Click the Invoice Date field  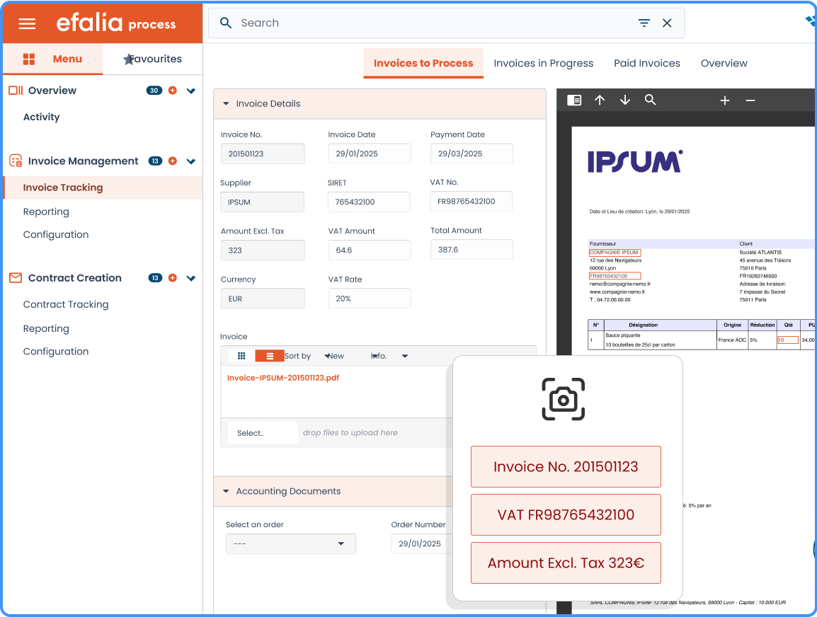(370, 154)
